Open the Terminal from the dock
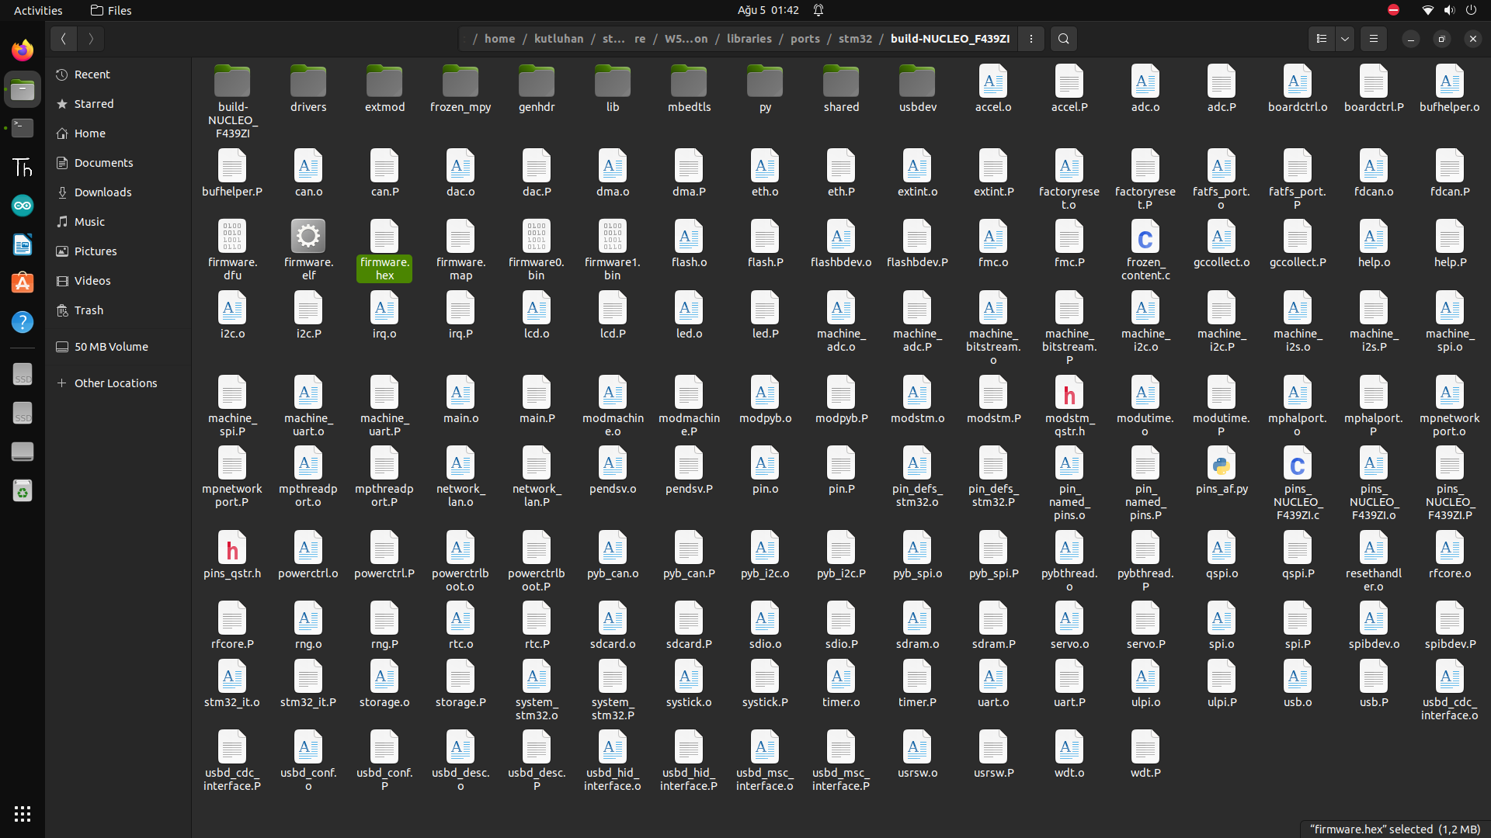The width and height of the screenshot is (1491, 838). click(x=22, y=128)
